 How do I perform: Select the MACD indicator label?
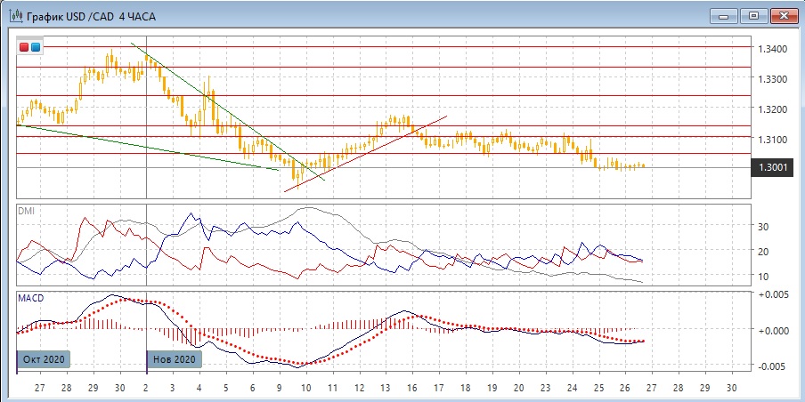31,297
